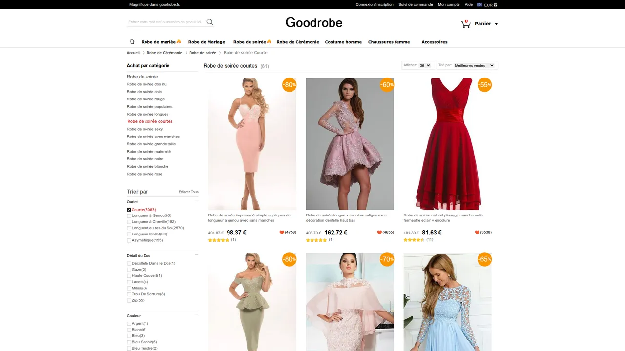Open Costume homme menu
The width and height of the screenshot is (625, 351).
click(x=343, y=42)
